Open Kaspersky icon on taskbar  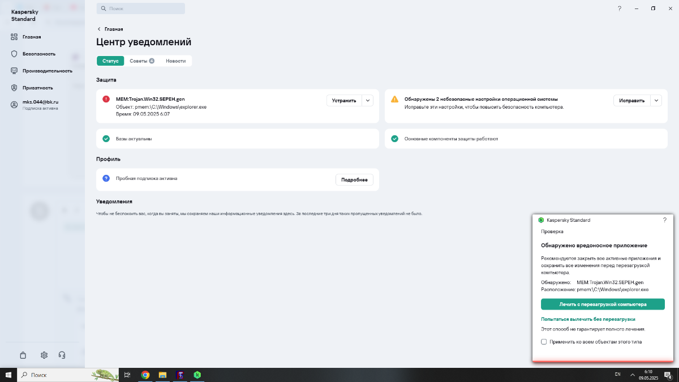197,375
